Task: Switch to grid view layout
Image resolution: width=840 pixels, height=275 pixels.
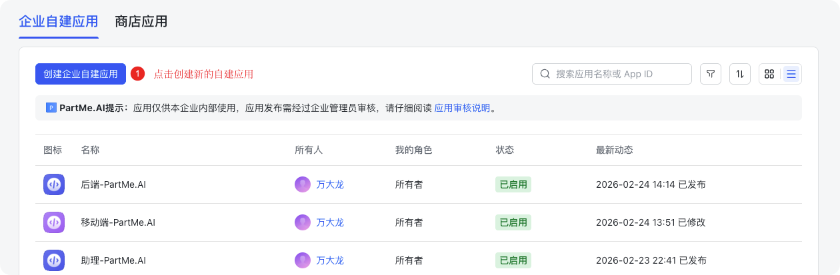Action: [x=769, y=74]
